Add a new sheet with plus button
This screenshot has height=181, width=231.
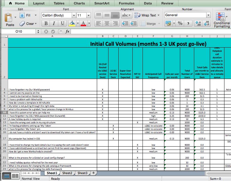coord(94,173)
